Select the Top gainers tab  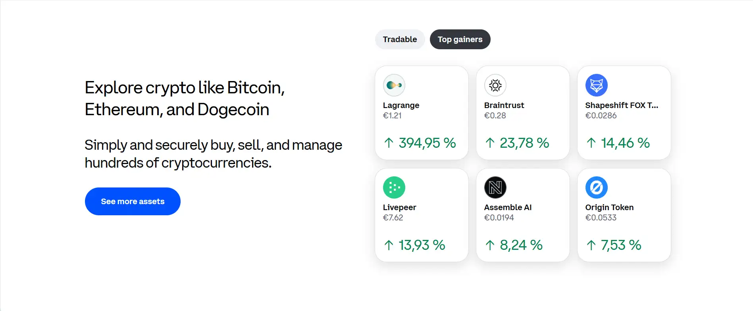460,39
